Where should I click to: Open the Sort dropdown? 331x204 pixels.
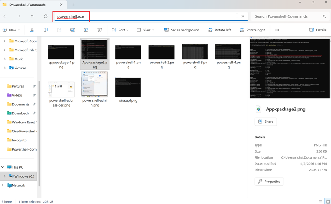click(120, 30)
